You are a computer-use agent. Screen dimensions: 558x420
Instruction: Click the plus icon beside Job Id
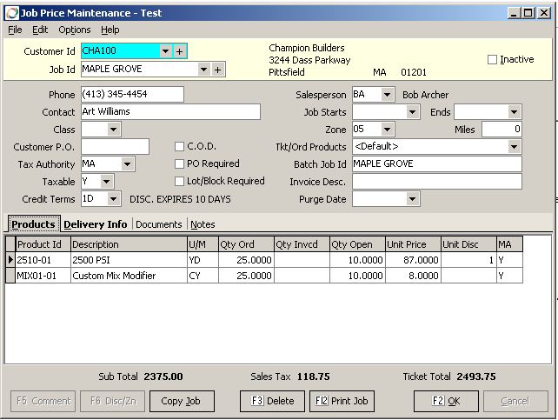(217, 70)
